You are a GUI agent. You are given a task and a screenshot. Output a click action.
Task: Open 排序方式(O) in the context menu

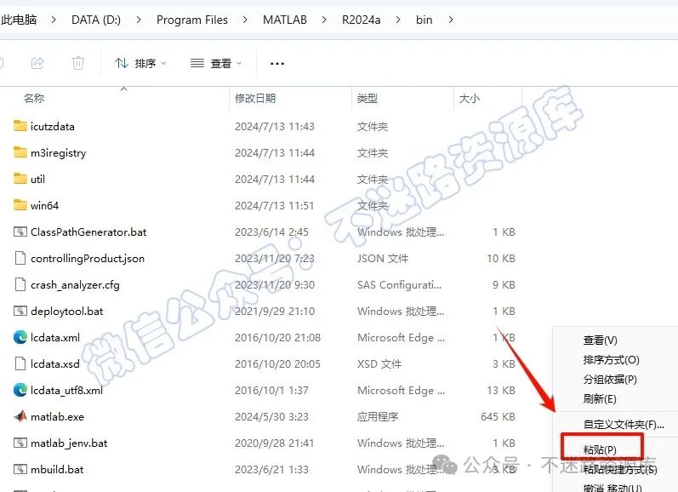coord(611,359)
